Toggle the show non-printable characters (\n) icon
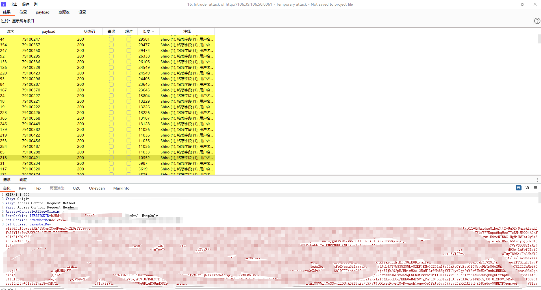The height and width of the screenshot is (290, 541). [527, 188]
